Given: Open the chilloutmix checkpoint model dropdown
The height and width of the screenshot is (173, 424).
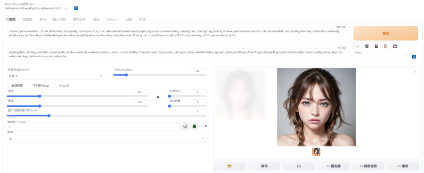Looking at the screenshot, I should coord(36,8).
